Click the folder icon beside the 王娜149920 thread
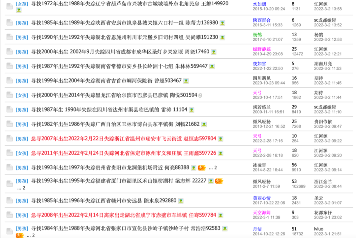 point(10,6)
